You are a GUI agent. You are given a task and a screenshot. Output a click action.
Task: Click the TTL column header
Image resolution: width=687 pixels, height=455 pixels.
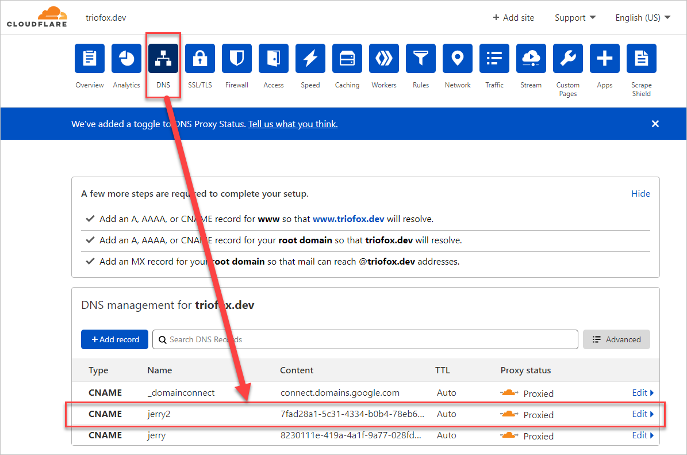[x=442, y=370]
